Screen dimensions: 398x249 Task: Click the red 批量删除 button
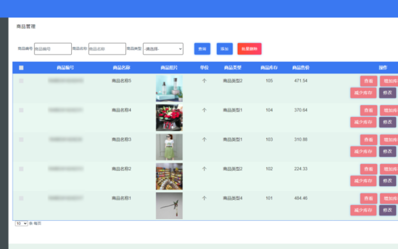pyautogui.click(x=249, y=49)
